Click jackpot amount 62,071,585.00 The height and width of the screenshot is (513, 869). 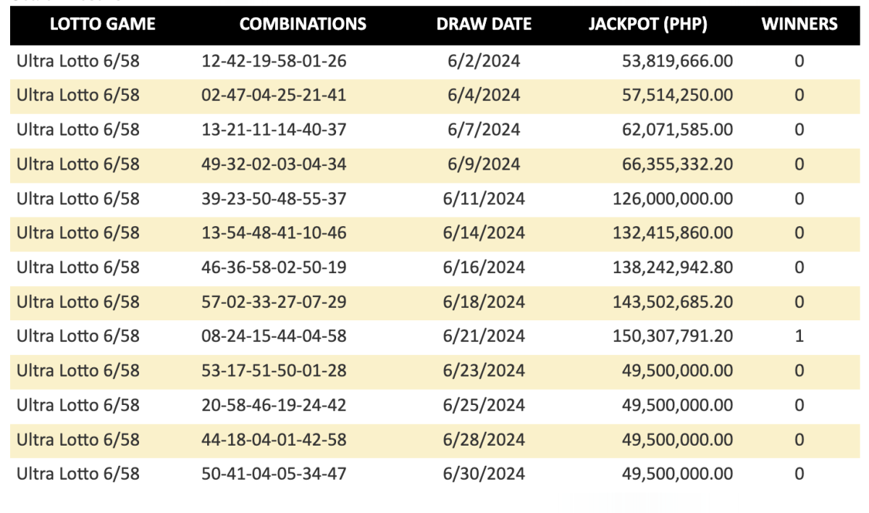pyautogui.click(x=677, y=130)
